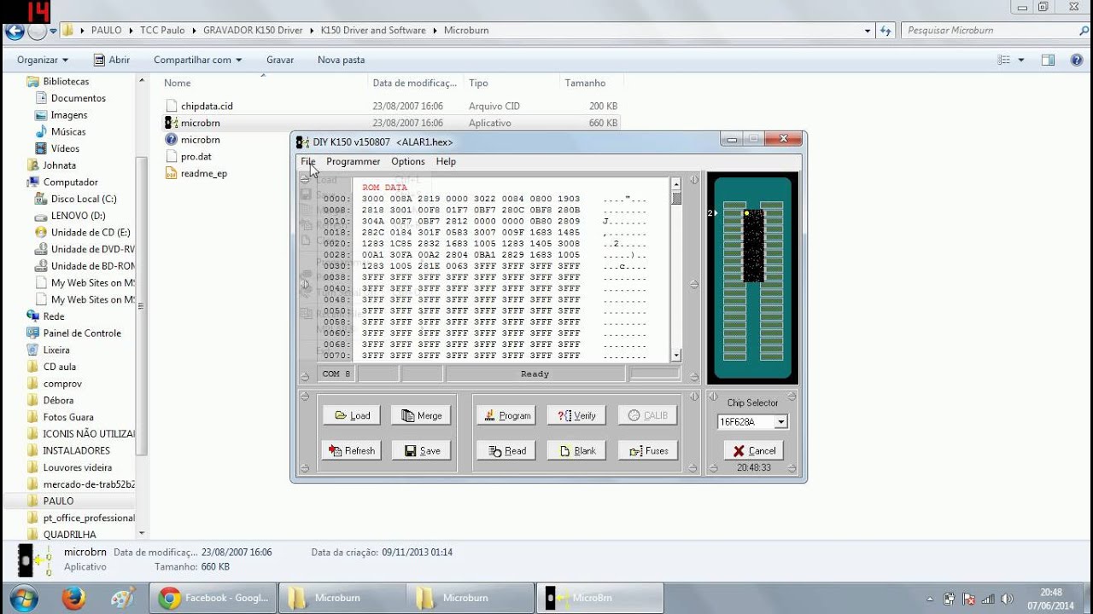Click the COM 8 status field
Image resolution: width=1093 pixels, height=614 pixels.
click(x=336, y=374)
